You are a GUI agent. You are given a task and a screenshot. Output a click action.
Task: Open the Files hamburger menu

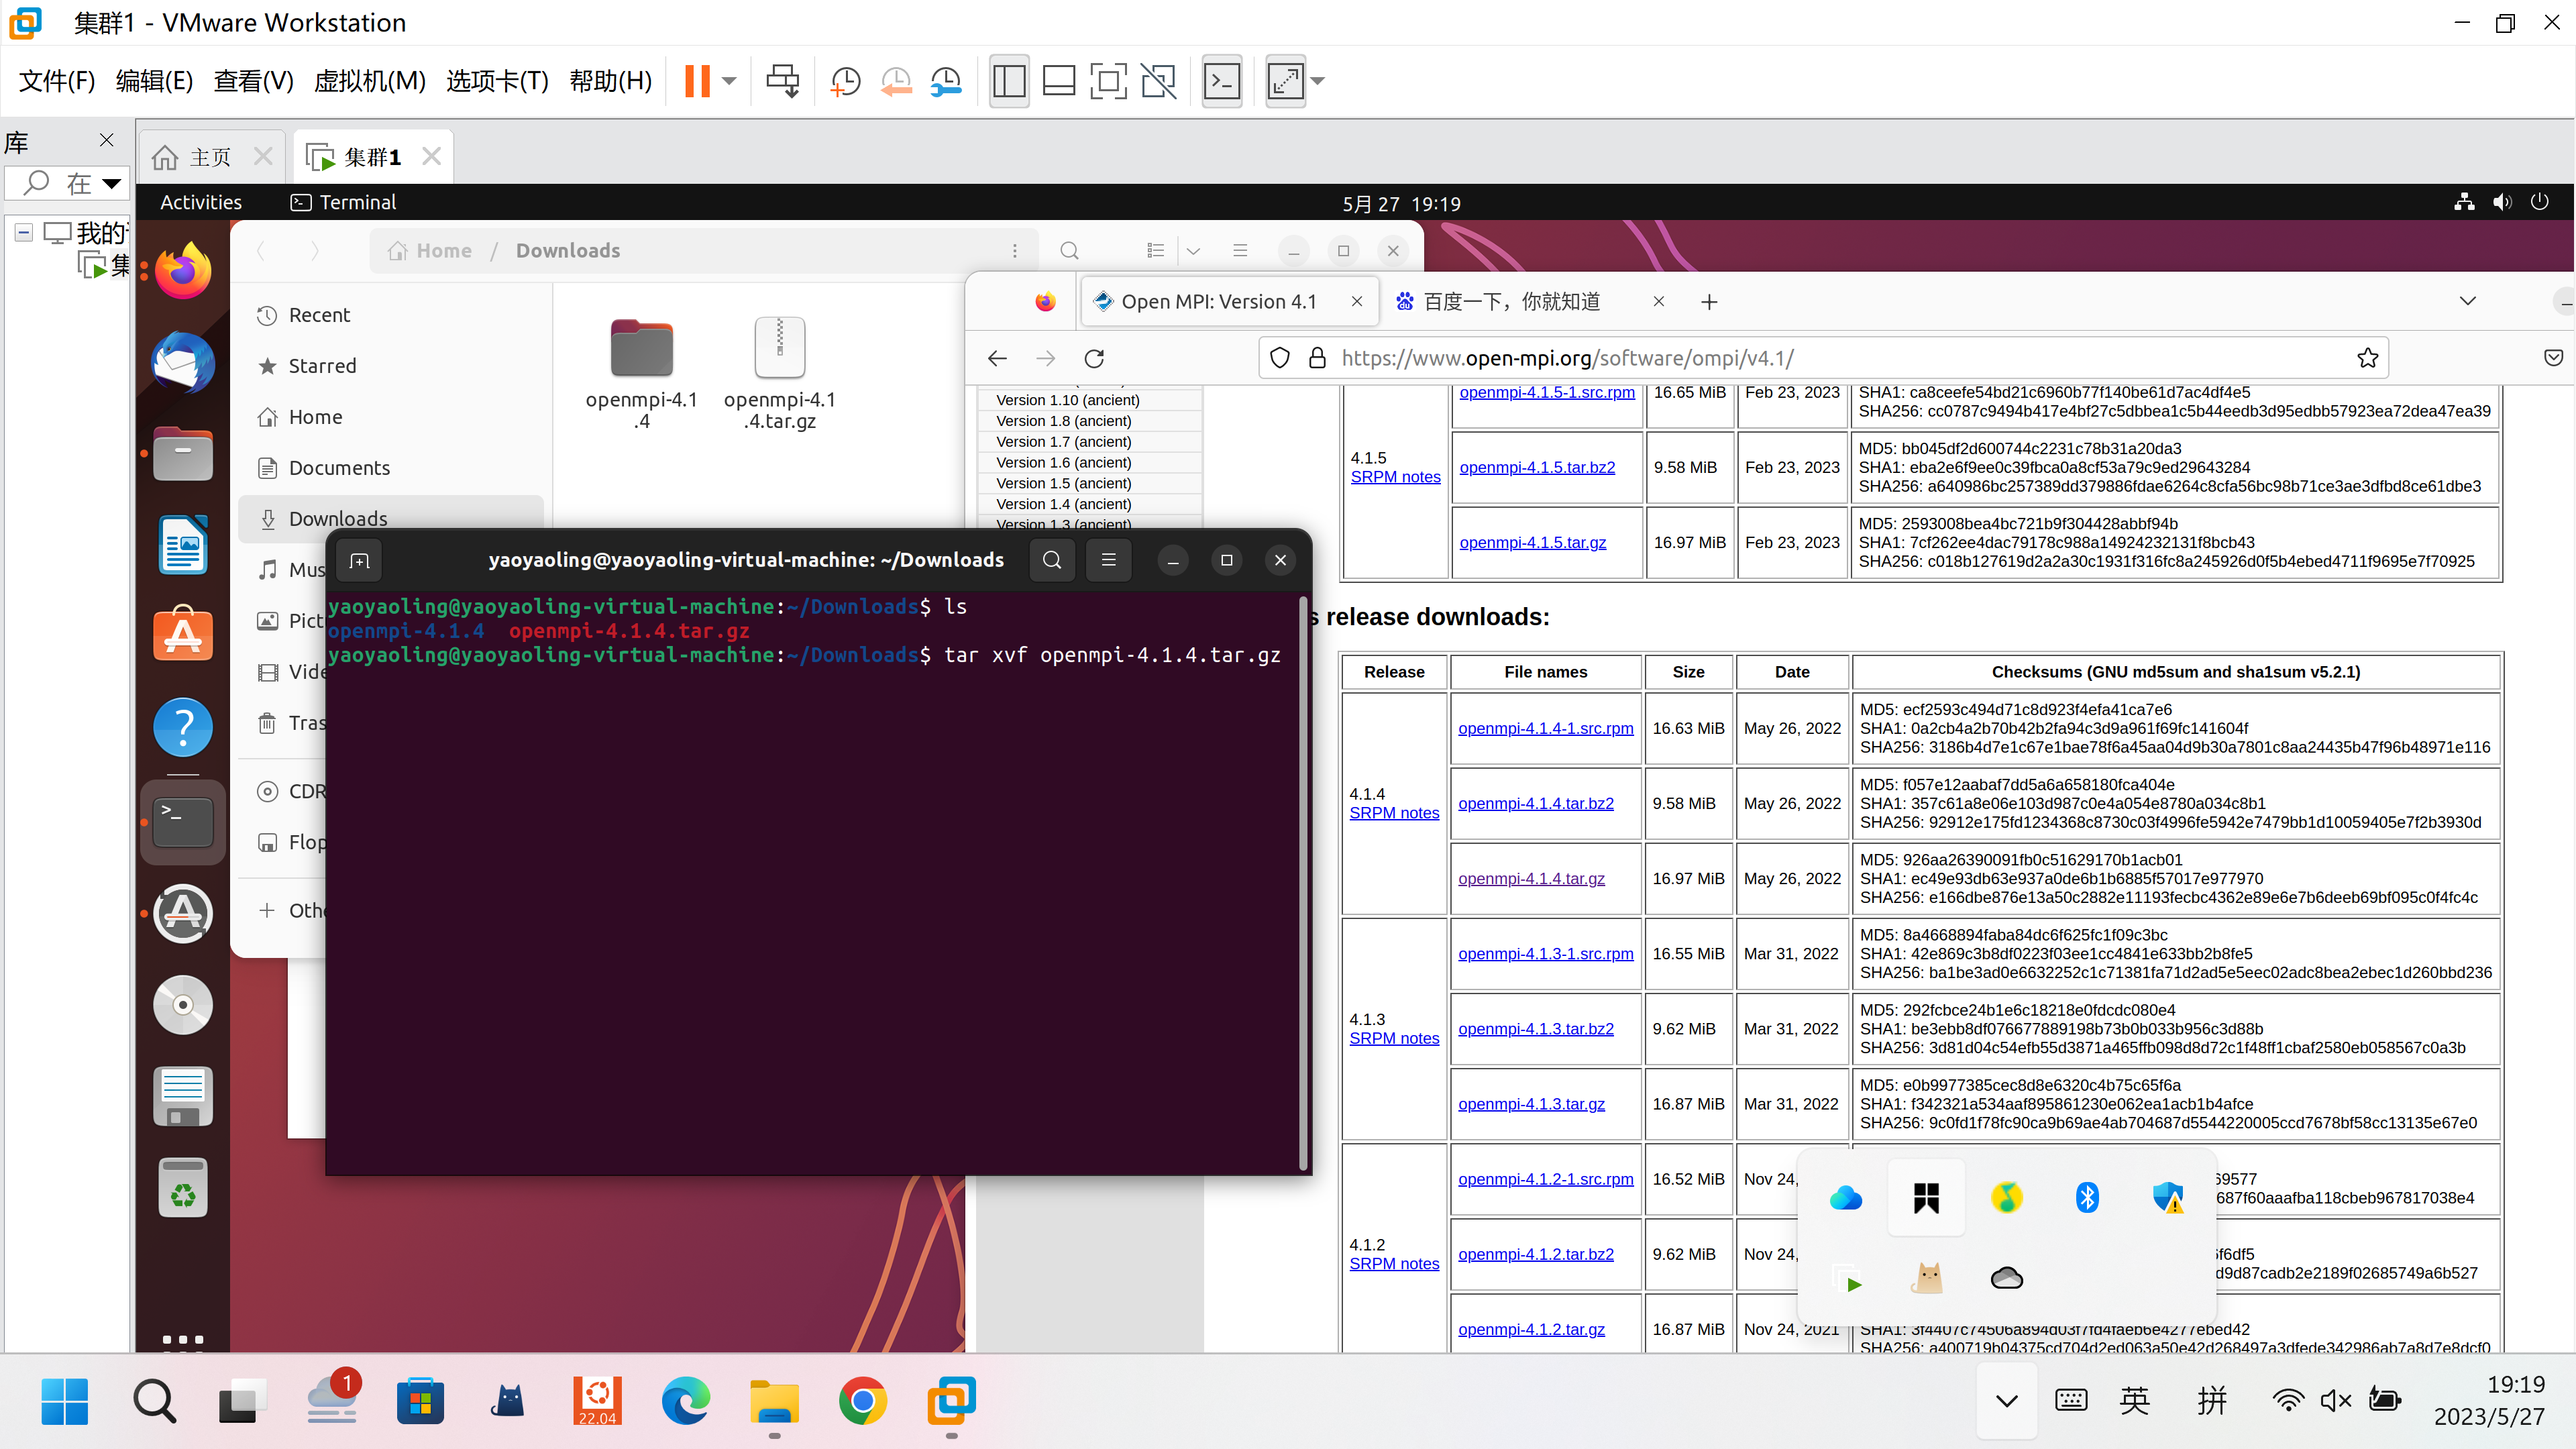click(x=1240, y=250)
